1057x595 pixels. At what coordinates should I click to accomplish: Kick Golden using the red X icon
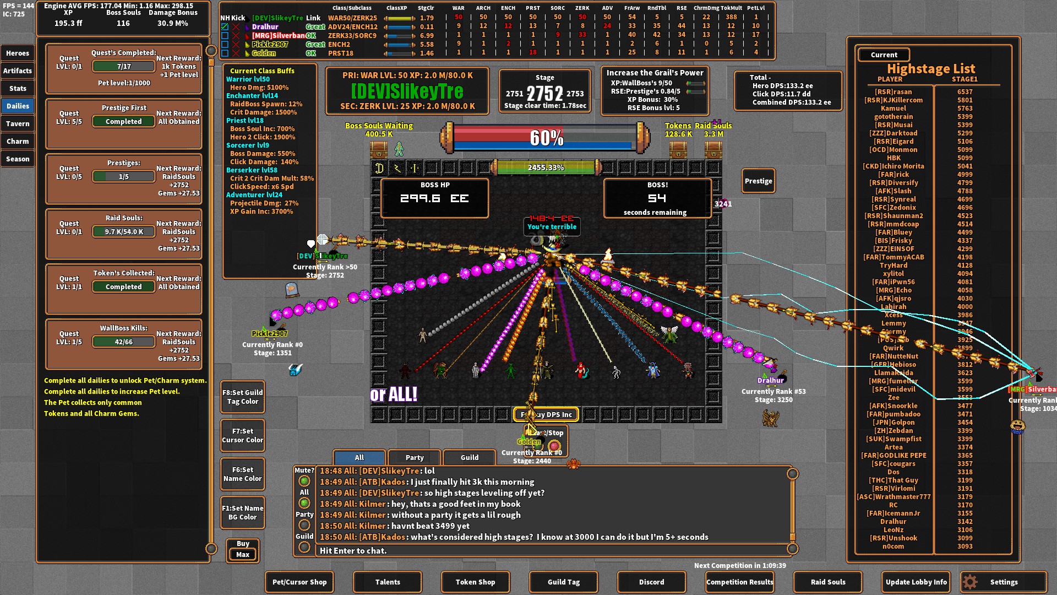point(236,53)
